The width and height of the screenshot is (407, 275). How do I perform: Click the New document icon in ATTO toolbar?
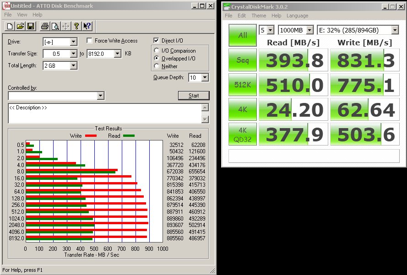10,26
